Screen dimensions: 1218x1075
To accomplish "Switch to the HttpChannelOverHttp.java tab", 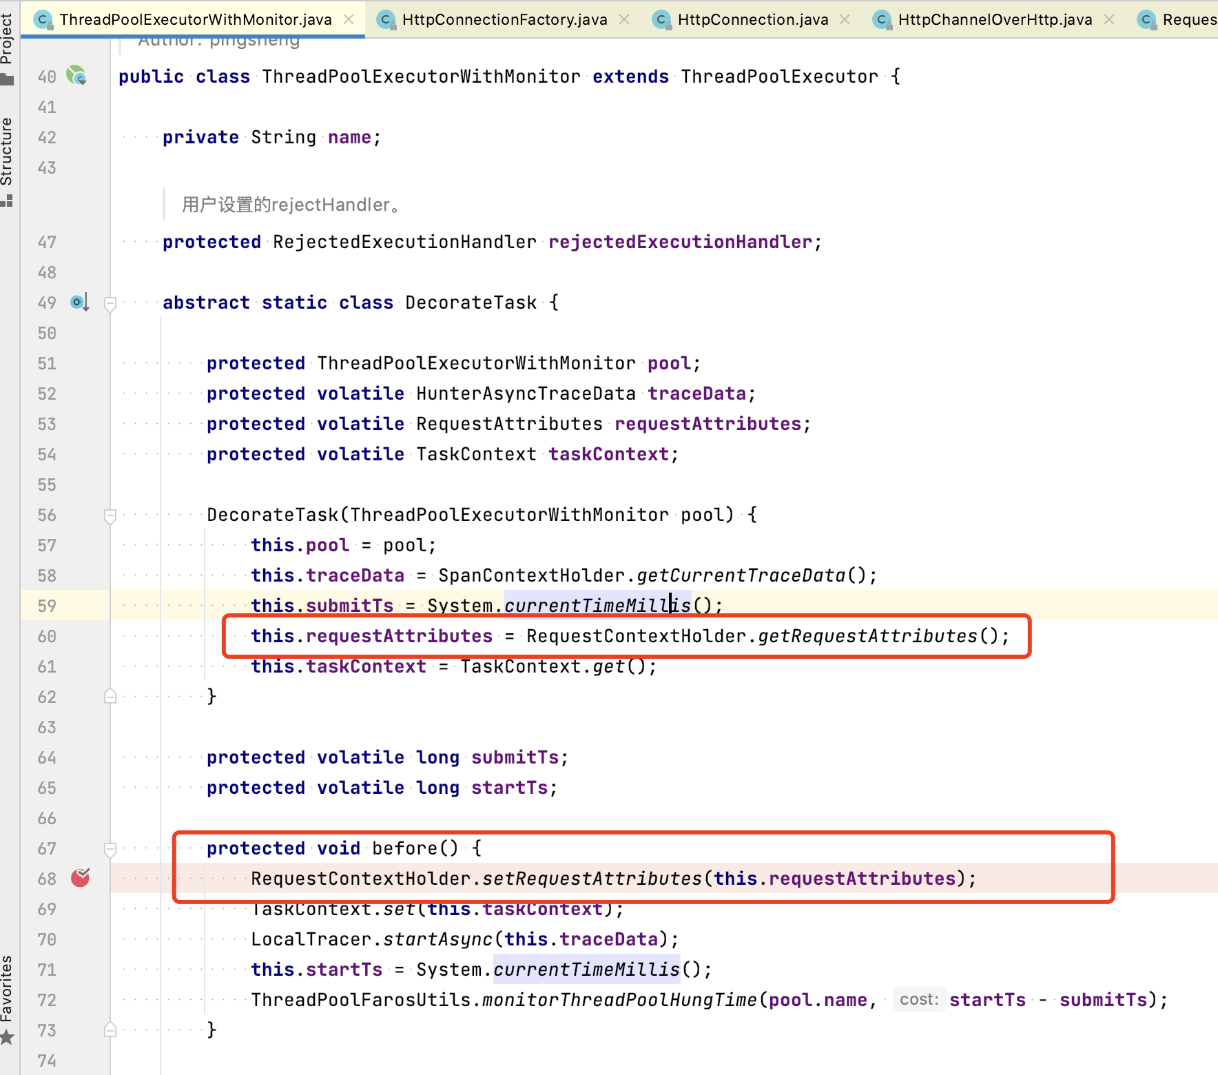I will [x=995, y=19].
